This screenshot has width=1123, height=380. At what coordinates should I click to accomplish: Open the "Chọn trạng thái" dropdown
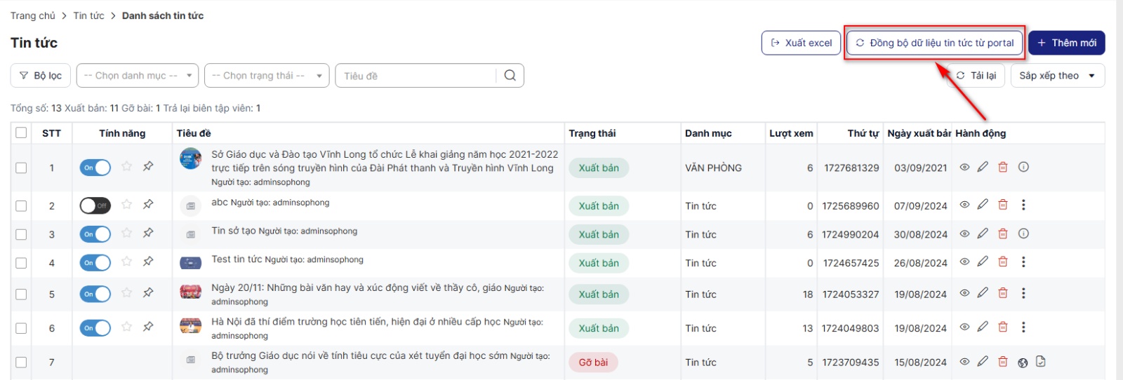(266, 76)
